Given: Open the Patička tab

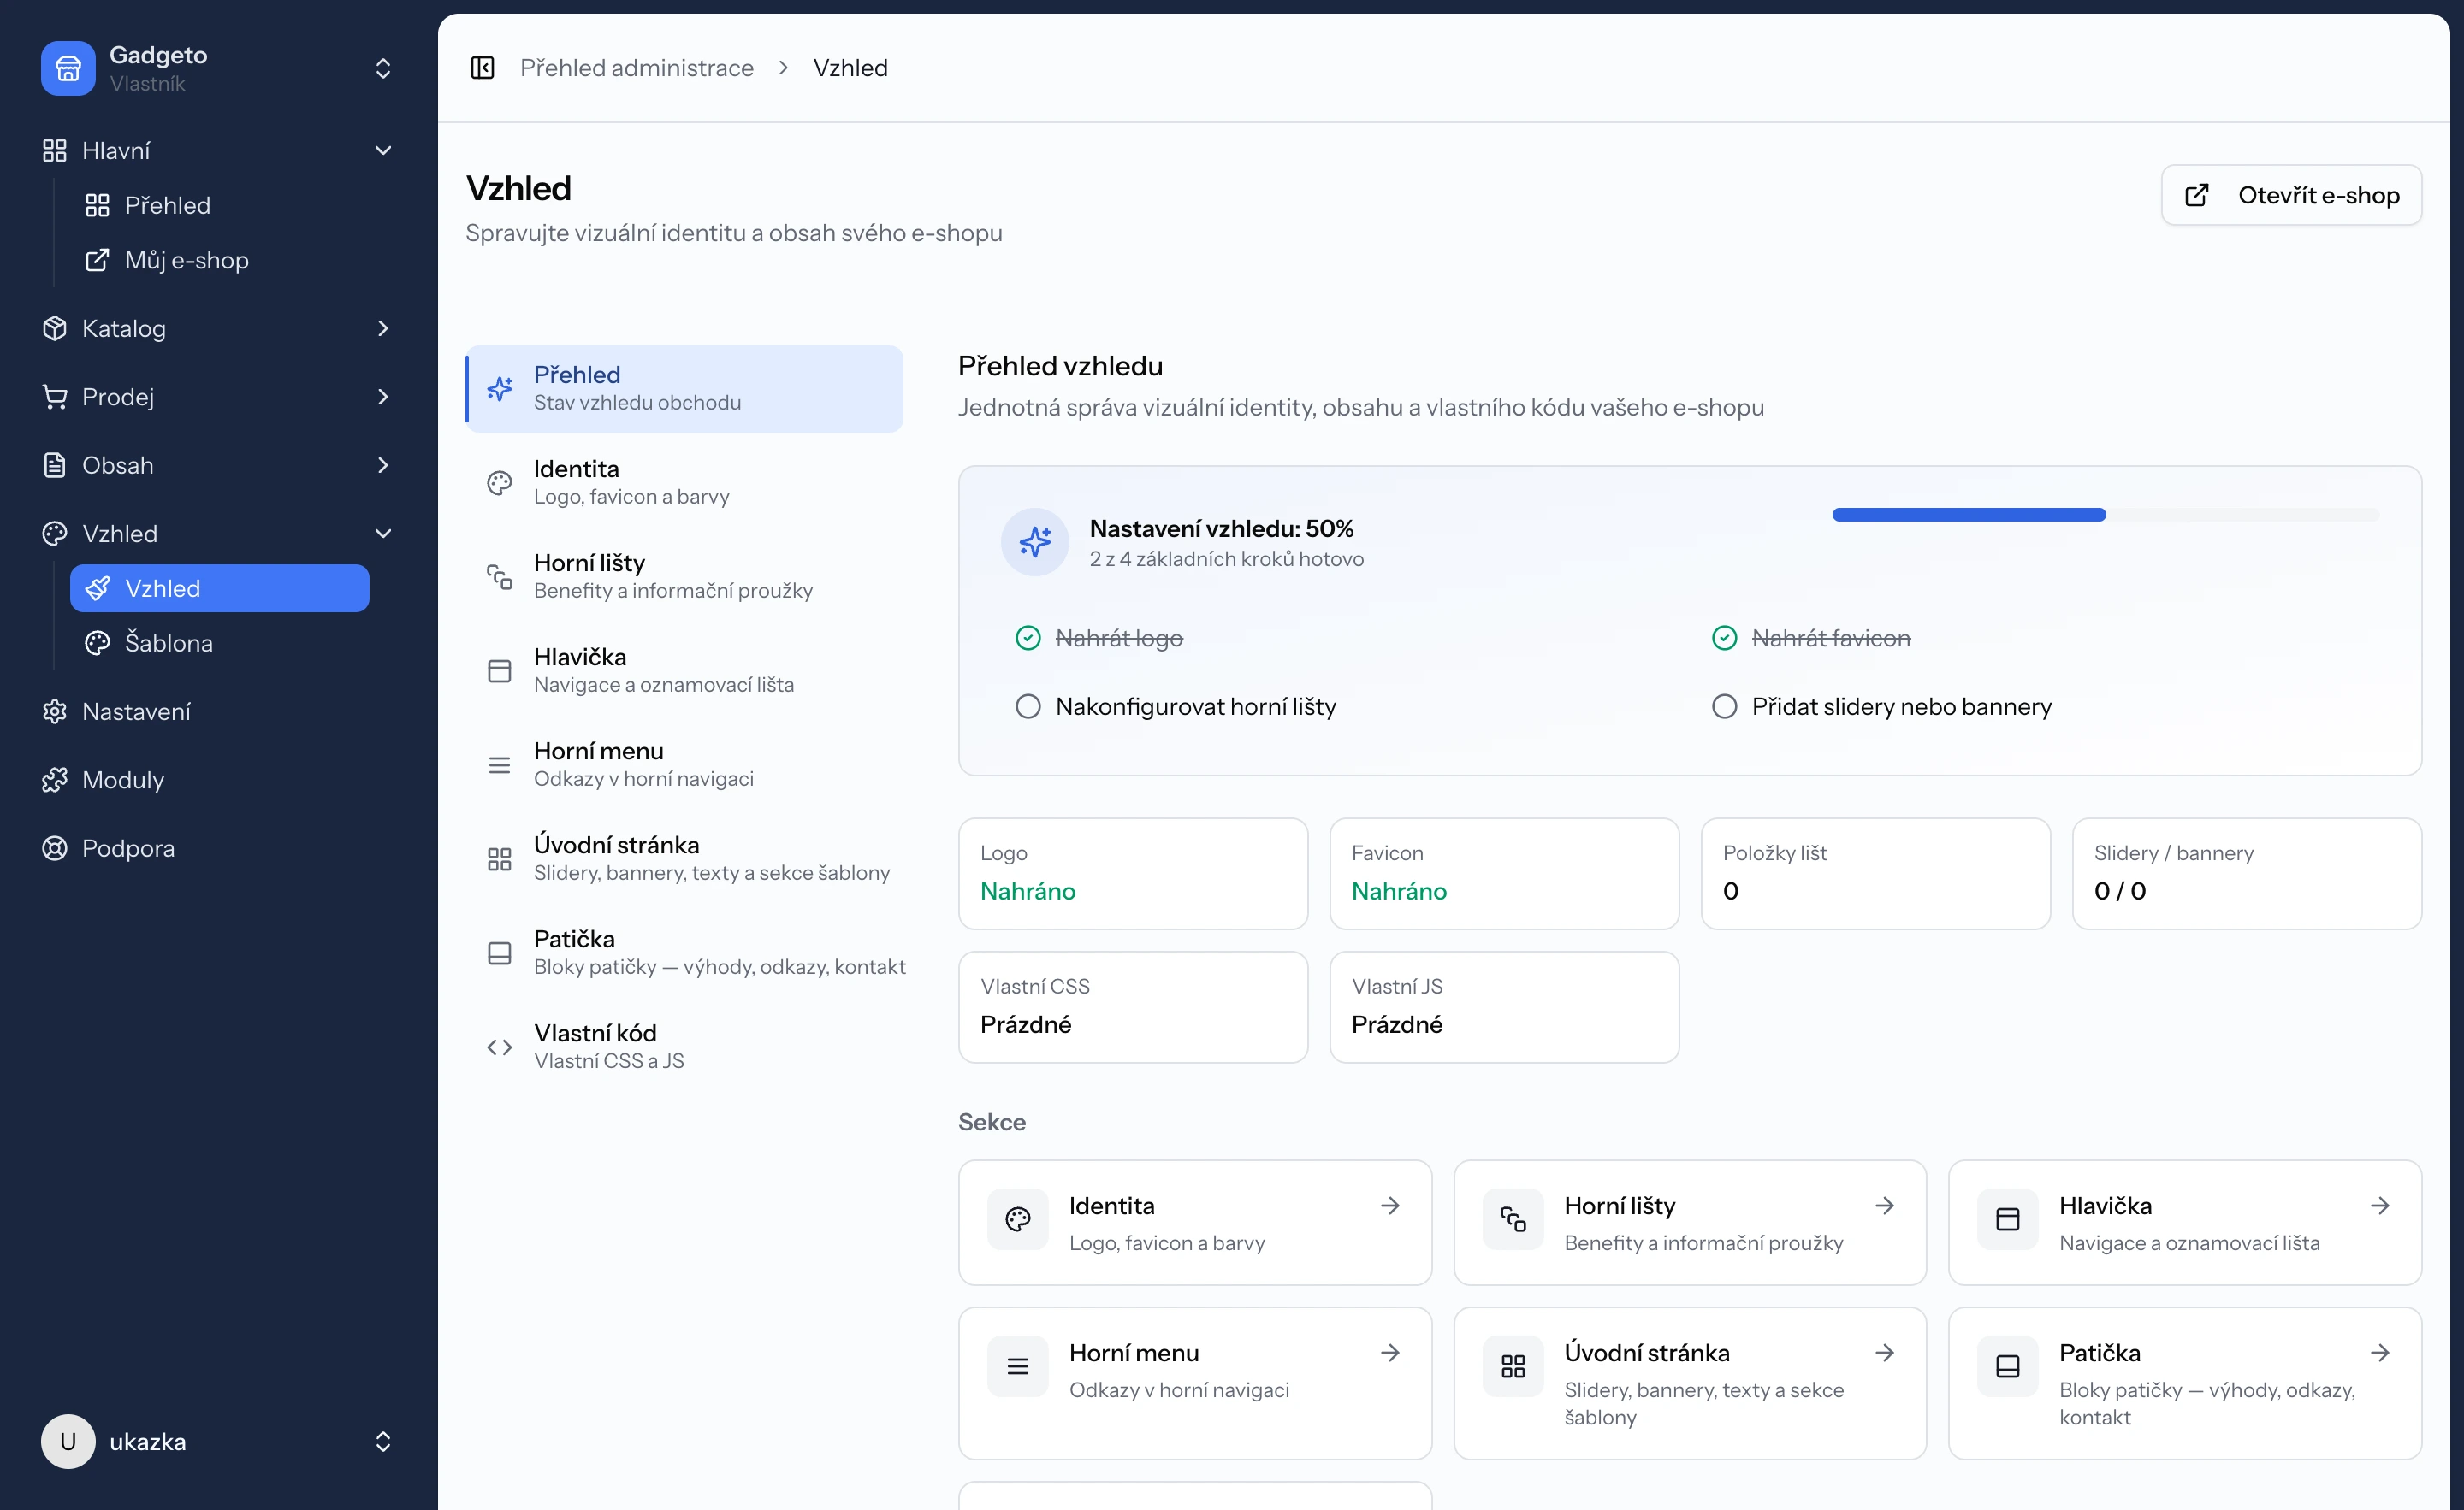Looking at the screenshot, I should click(x=685, y=953).
